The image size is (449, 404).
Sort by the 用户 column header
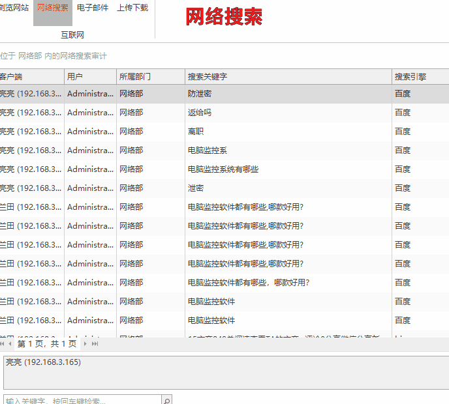[90, 77]
